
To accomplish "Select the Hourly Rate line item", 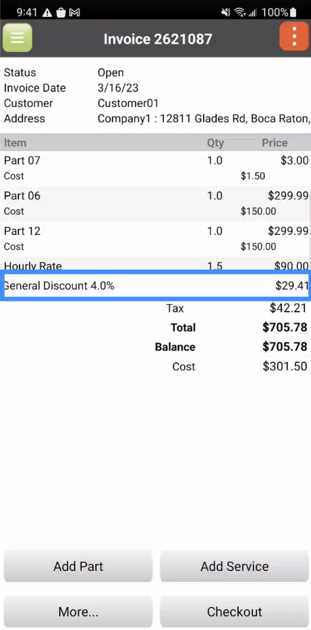I will pyautogui.click(x=155, y=265).
